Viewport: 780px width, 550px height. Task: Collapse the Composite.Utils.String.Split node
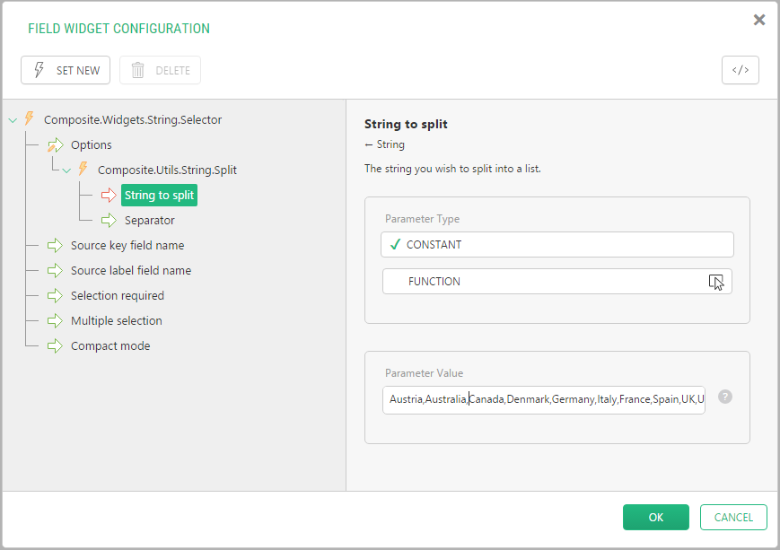(x=66, y=170)
